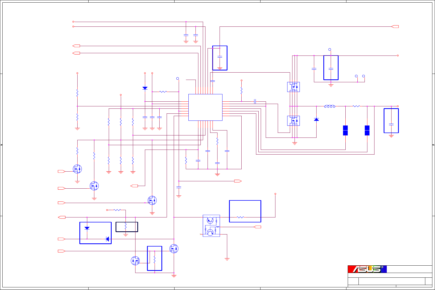Select the capacitor in the far-right blue box
Image resolution: width=435 pixels, height=290 pixels.
pyautogui.click(x=391, y=124)
